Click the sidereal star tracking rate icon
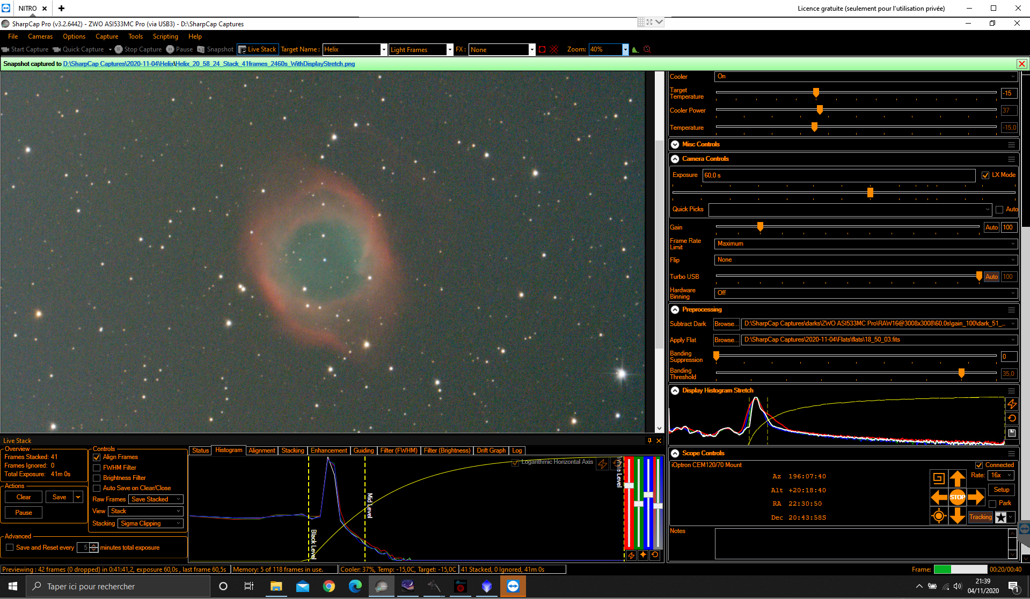Image resolution: width=1030 pixels, height=599 pixels. coord(1001,517)
